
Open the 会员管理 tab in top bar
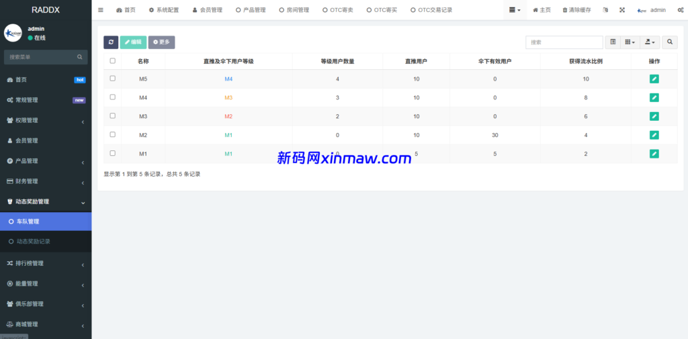click(208, 10)
